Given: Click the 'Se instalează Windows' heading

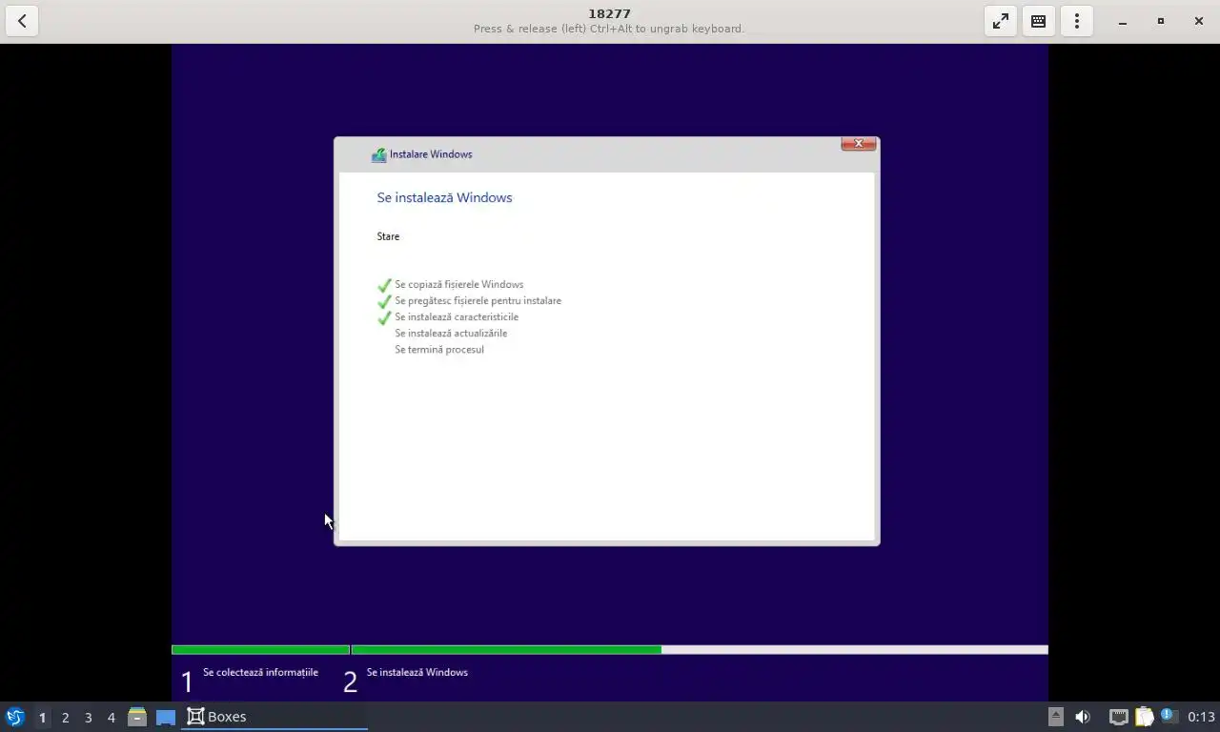Looking at the screenshot, I should point(444,197).
